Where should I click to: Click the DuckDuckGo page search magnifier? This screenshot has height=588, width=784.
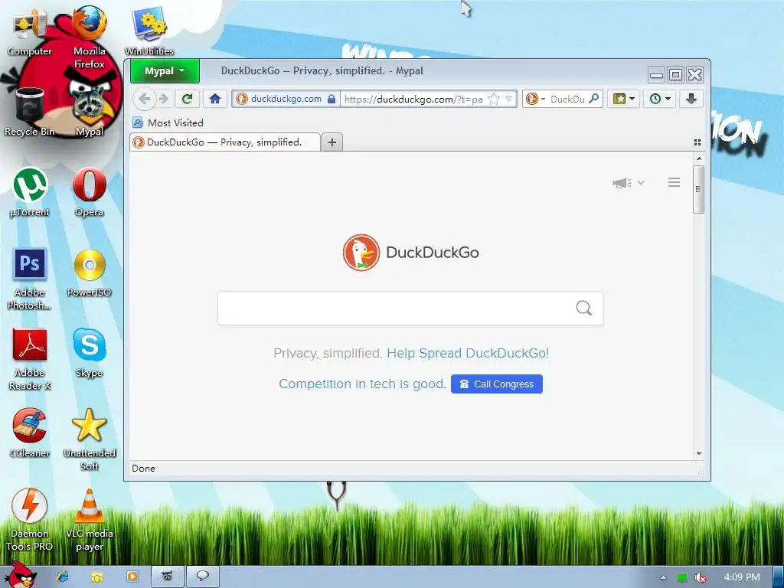pos(583,308)
